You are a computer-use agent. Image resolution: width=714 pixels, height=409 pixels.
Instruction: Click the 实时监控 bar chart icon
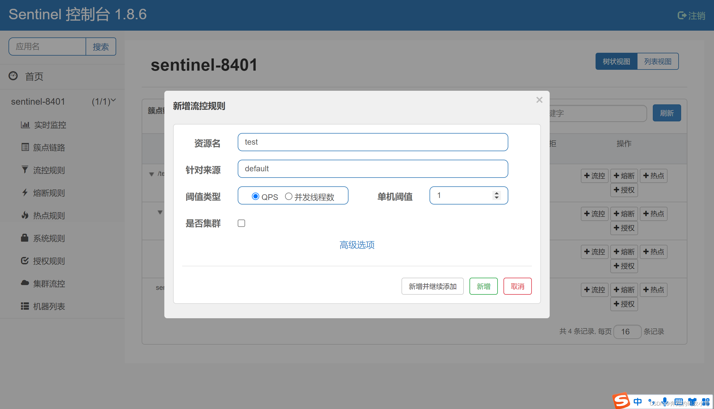point(25,125)
